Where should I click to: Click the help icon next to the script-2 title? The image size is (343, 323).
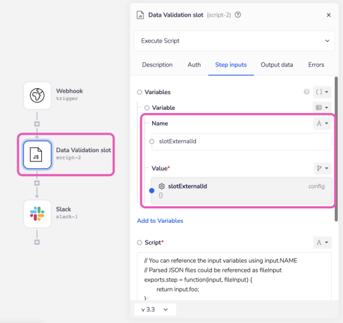click(238, 15)
